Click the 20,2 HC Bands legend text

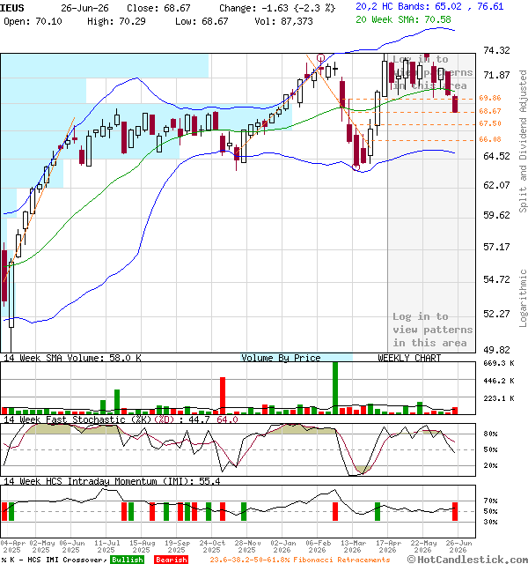pos(429,6)
